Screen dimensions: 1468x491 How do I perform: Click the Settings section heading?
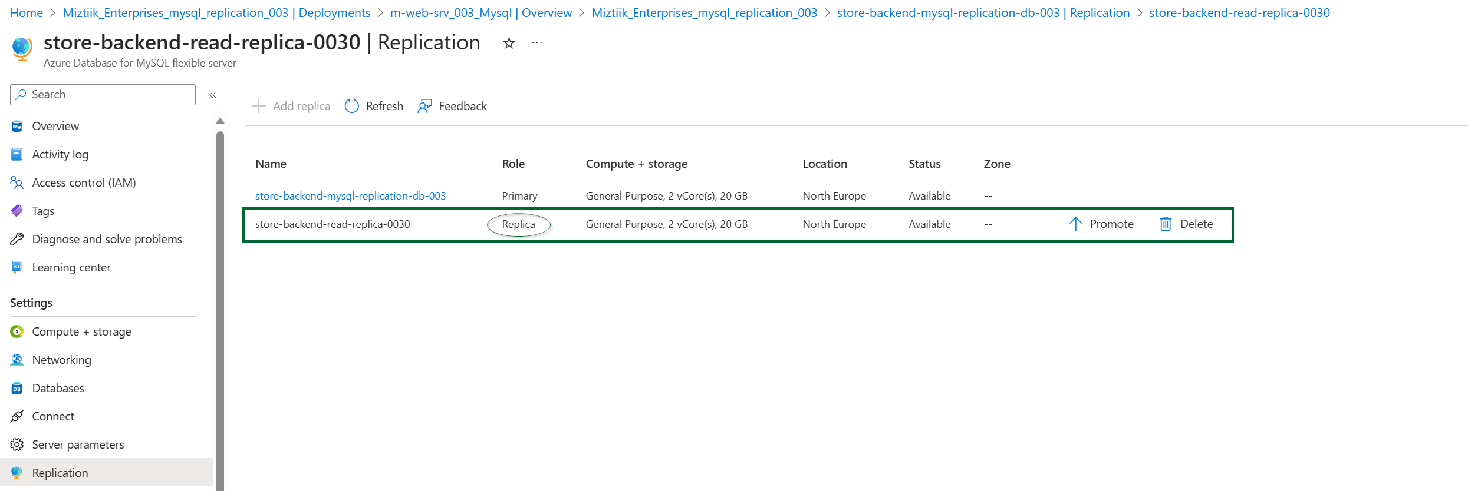click(31, 303)
